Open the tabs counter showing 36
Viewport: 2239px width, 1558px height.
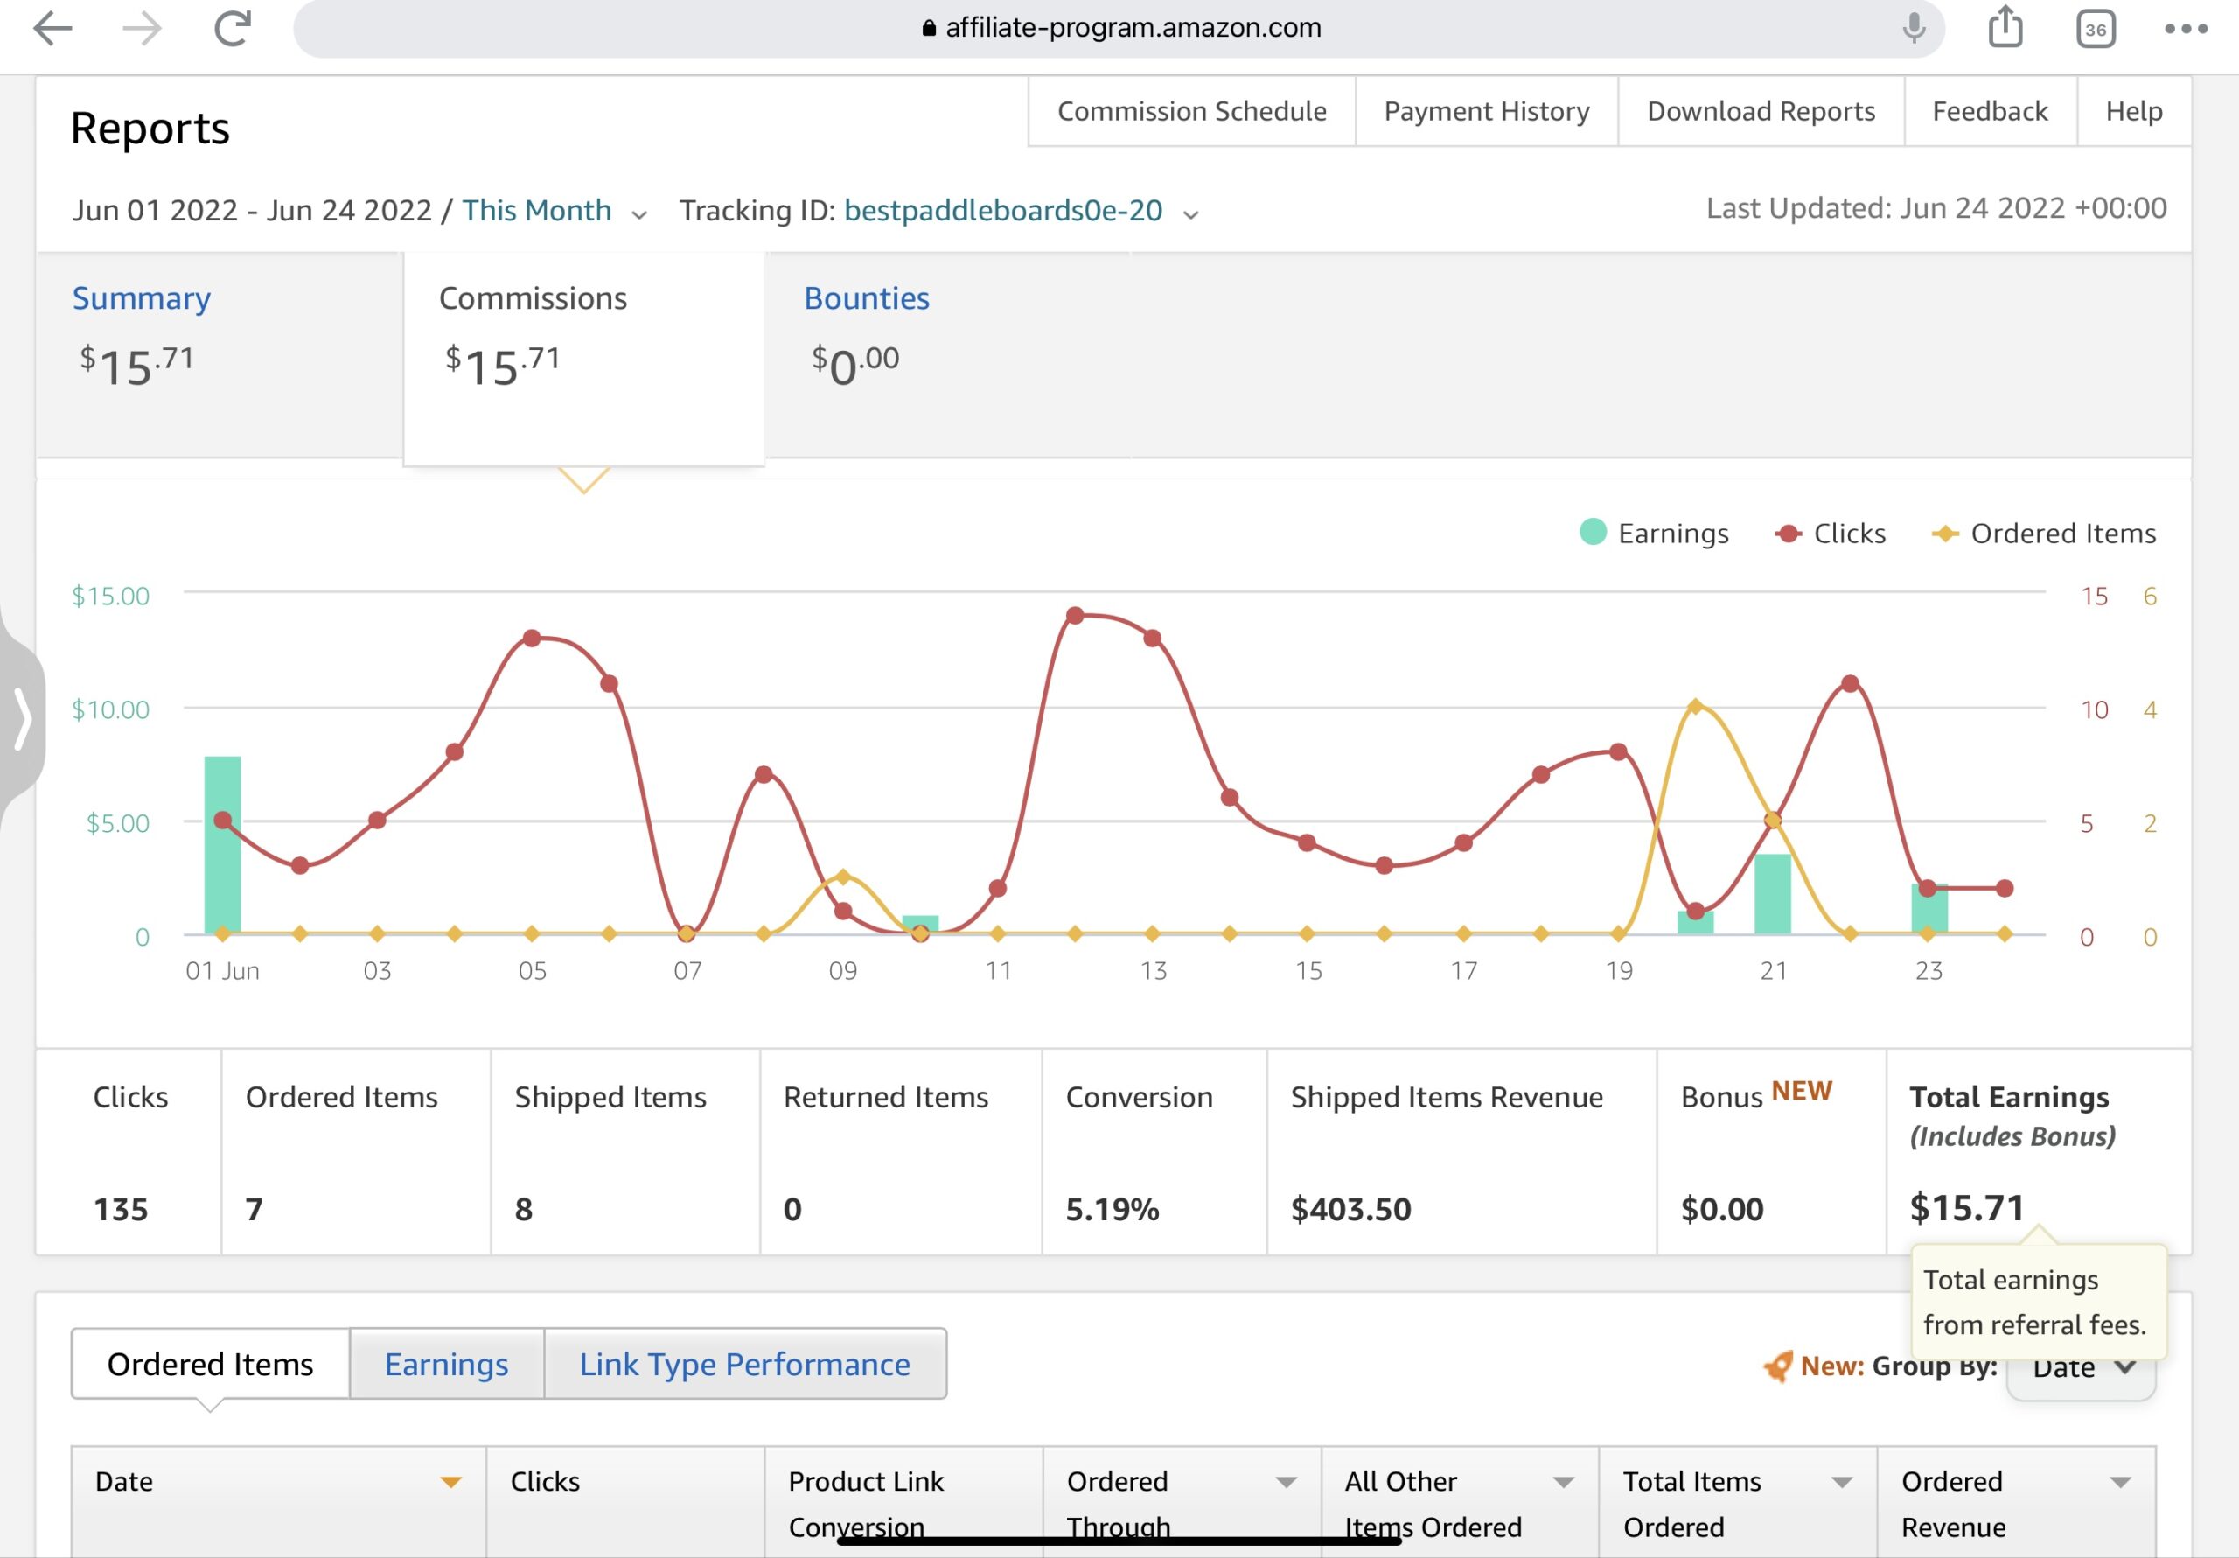click(x=2096, y=28)
